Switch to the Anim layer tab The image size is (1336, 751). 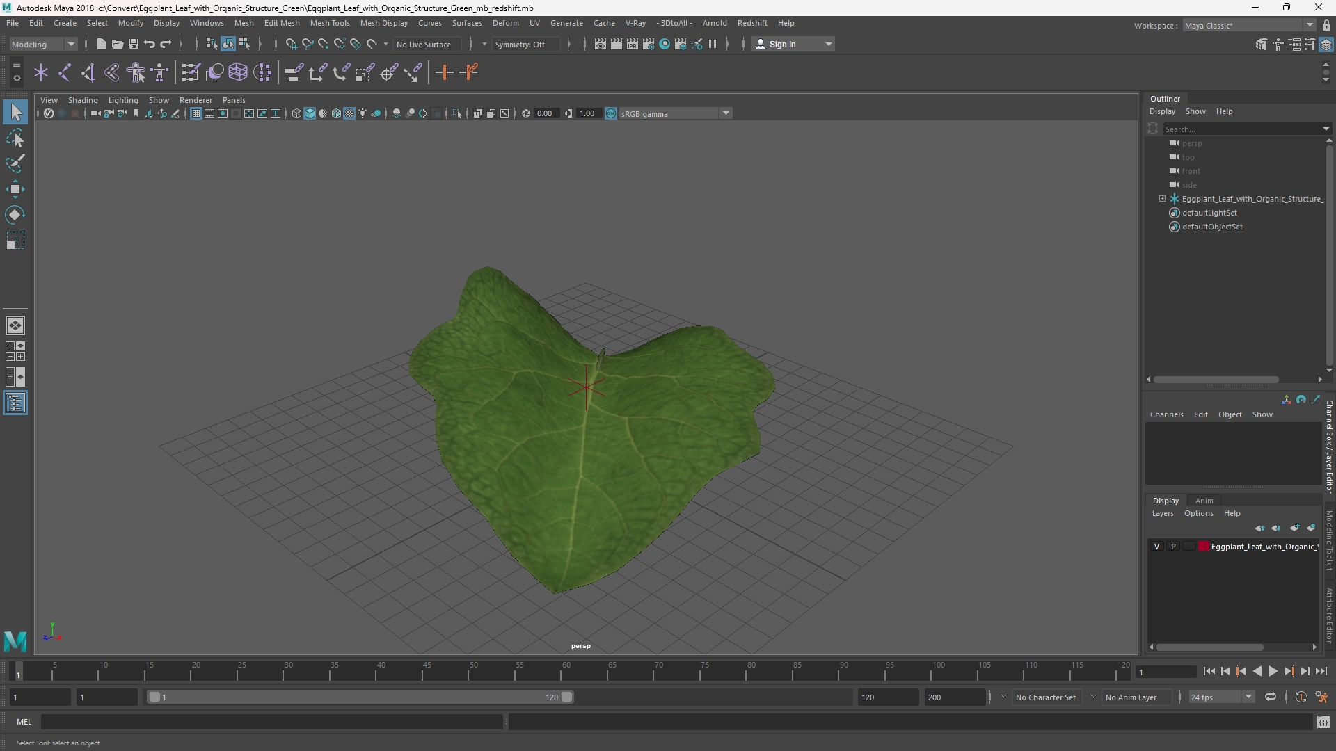coord(1204,501)
